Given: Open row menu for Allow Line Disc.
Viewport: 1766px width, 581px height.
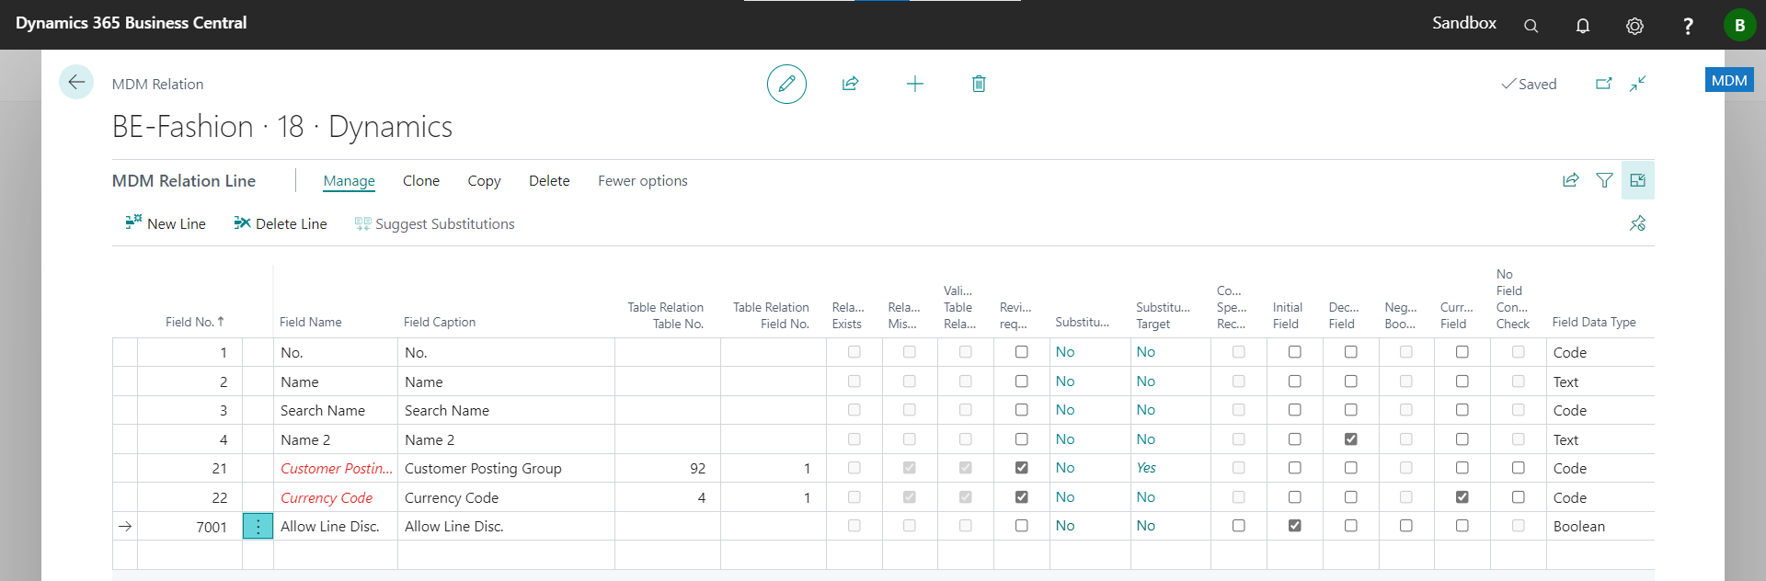Looking at the screenshot, I should (x=258, y=526).
